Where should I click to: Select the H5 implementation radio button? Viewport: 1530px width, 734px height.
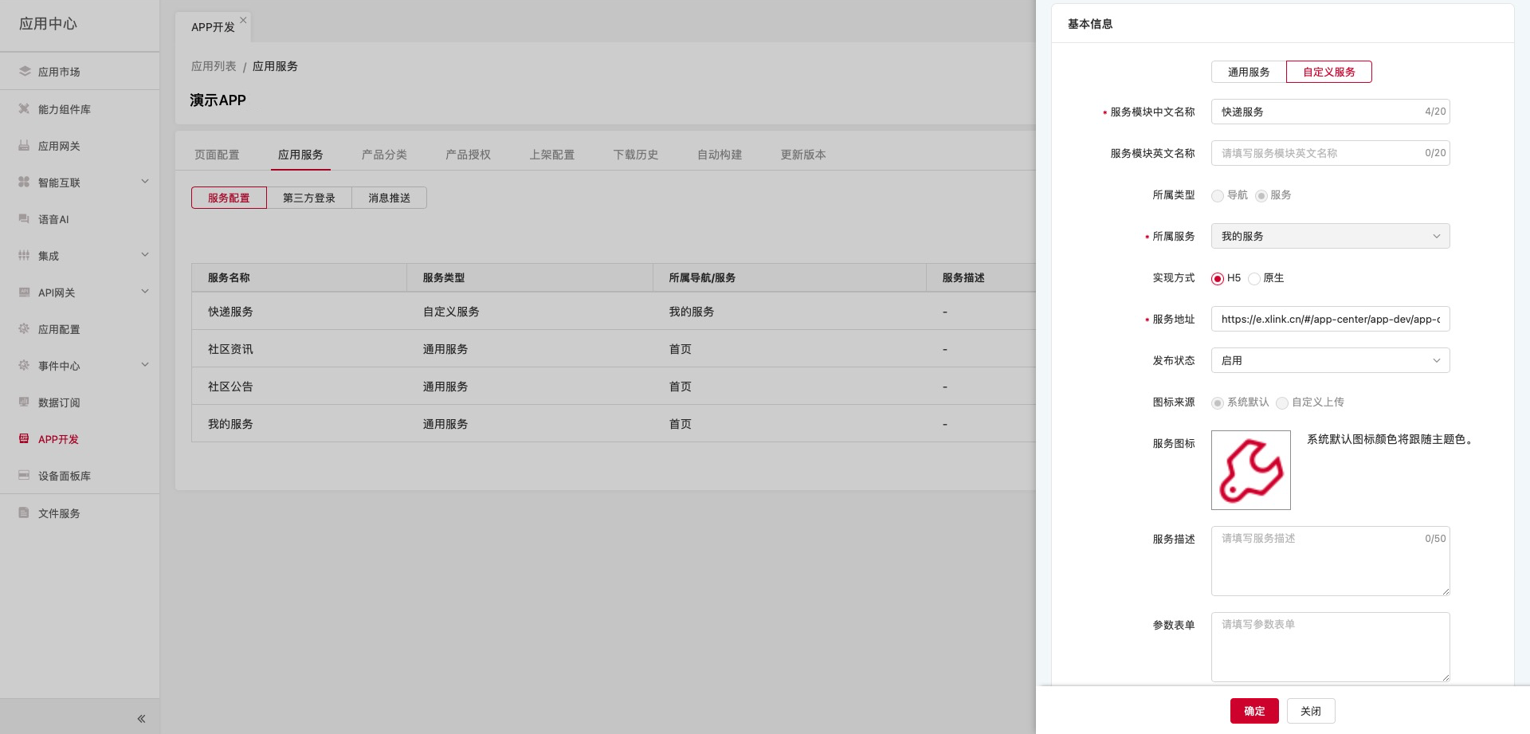tap(1218, 278)
